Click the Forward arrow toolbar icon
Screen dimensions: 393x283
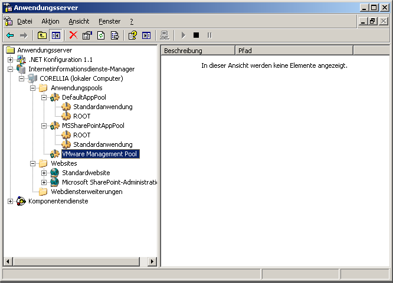[24, 35]
